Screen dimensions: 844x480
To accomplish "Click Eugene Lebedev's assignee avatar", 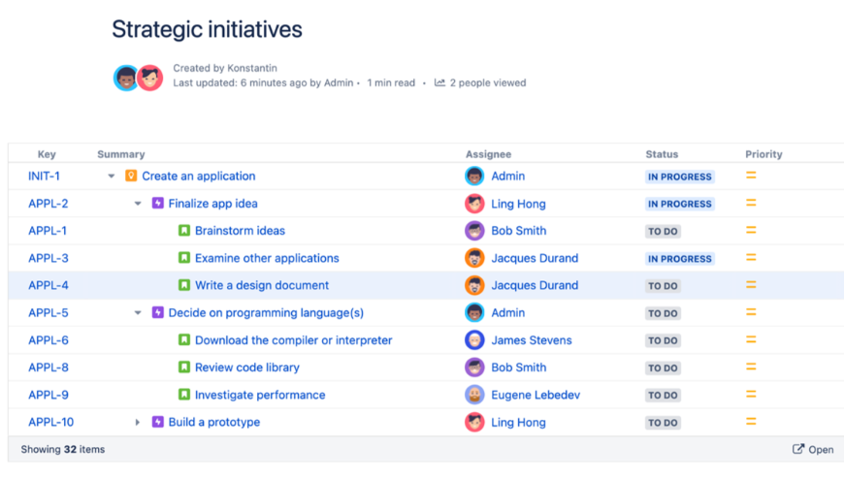I will (474, 395).
